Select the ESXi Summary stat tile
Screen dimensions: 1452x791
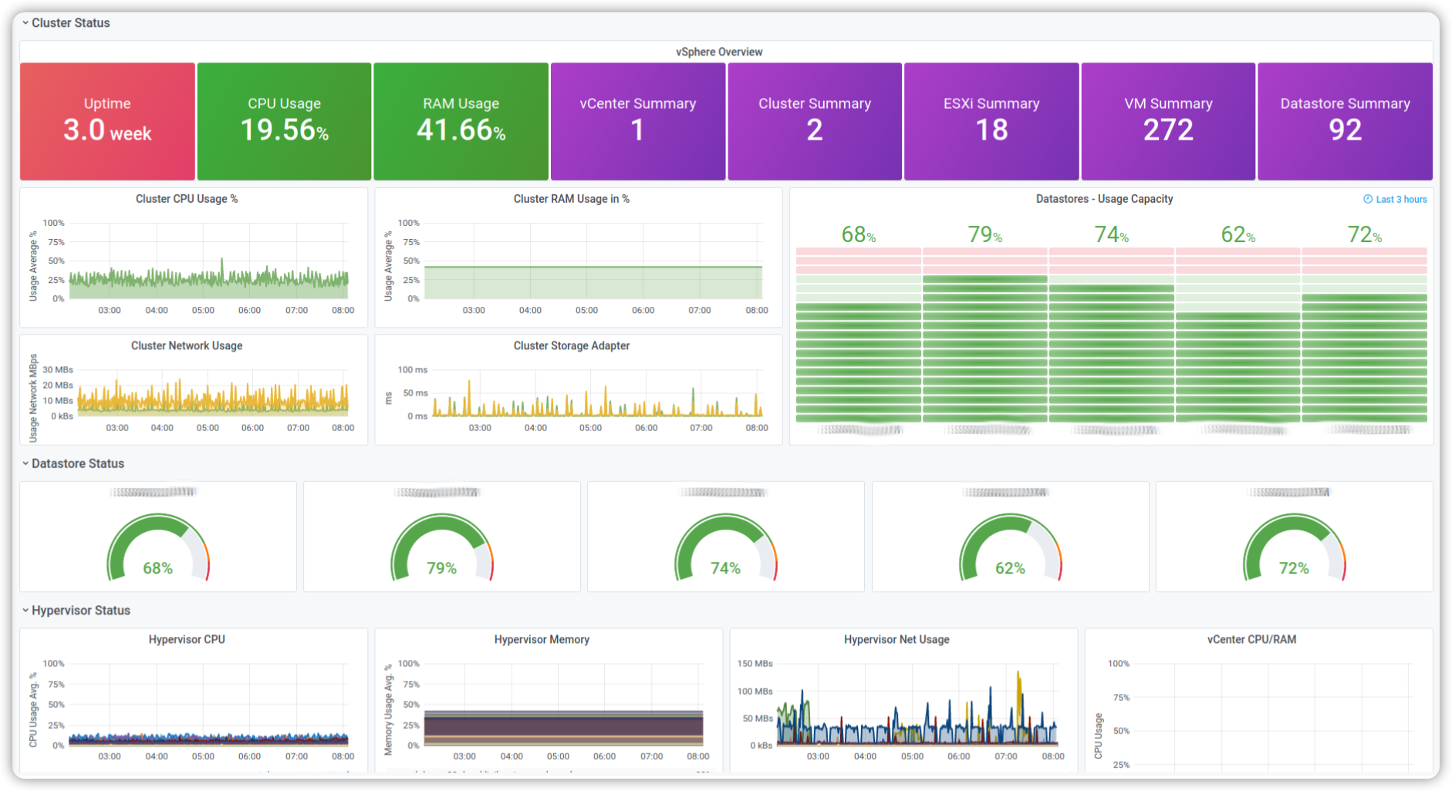(x=991, y=121)
